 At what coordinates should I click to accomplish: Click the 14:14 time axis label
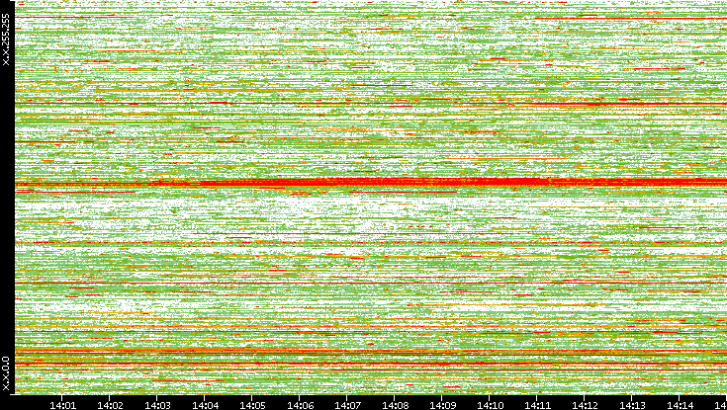[680, 405]
